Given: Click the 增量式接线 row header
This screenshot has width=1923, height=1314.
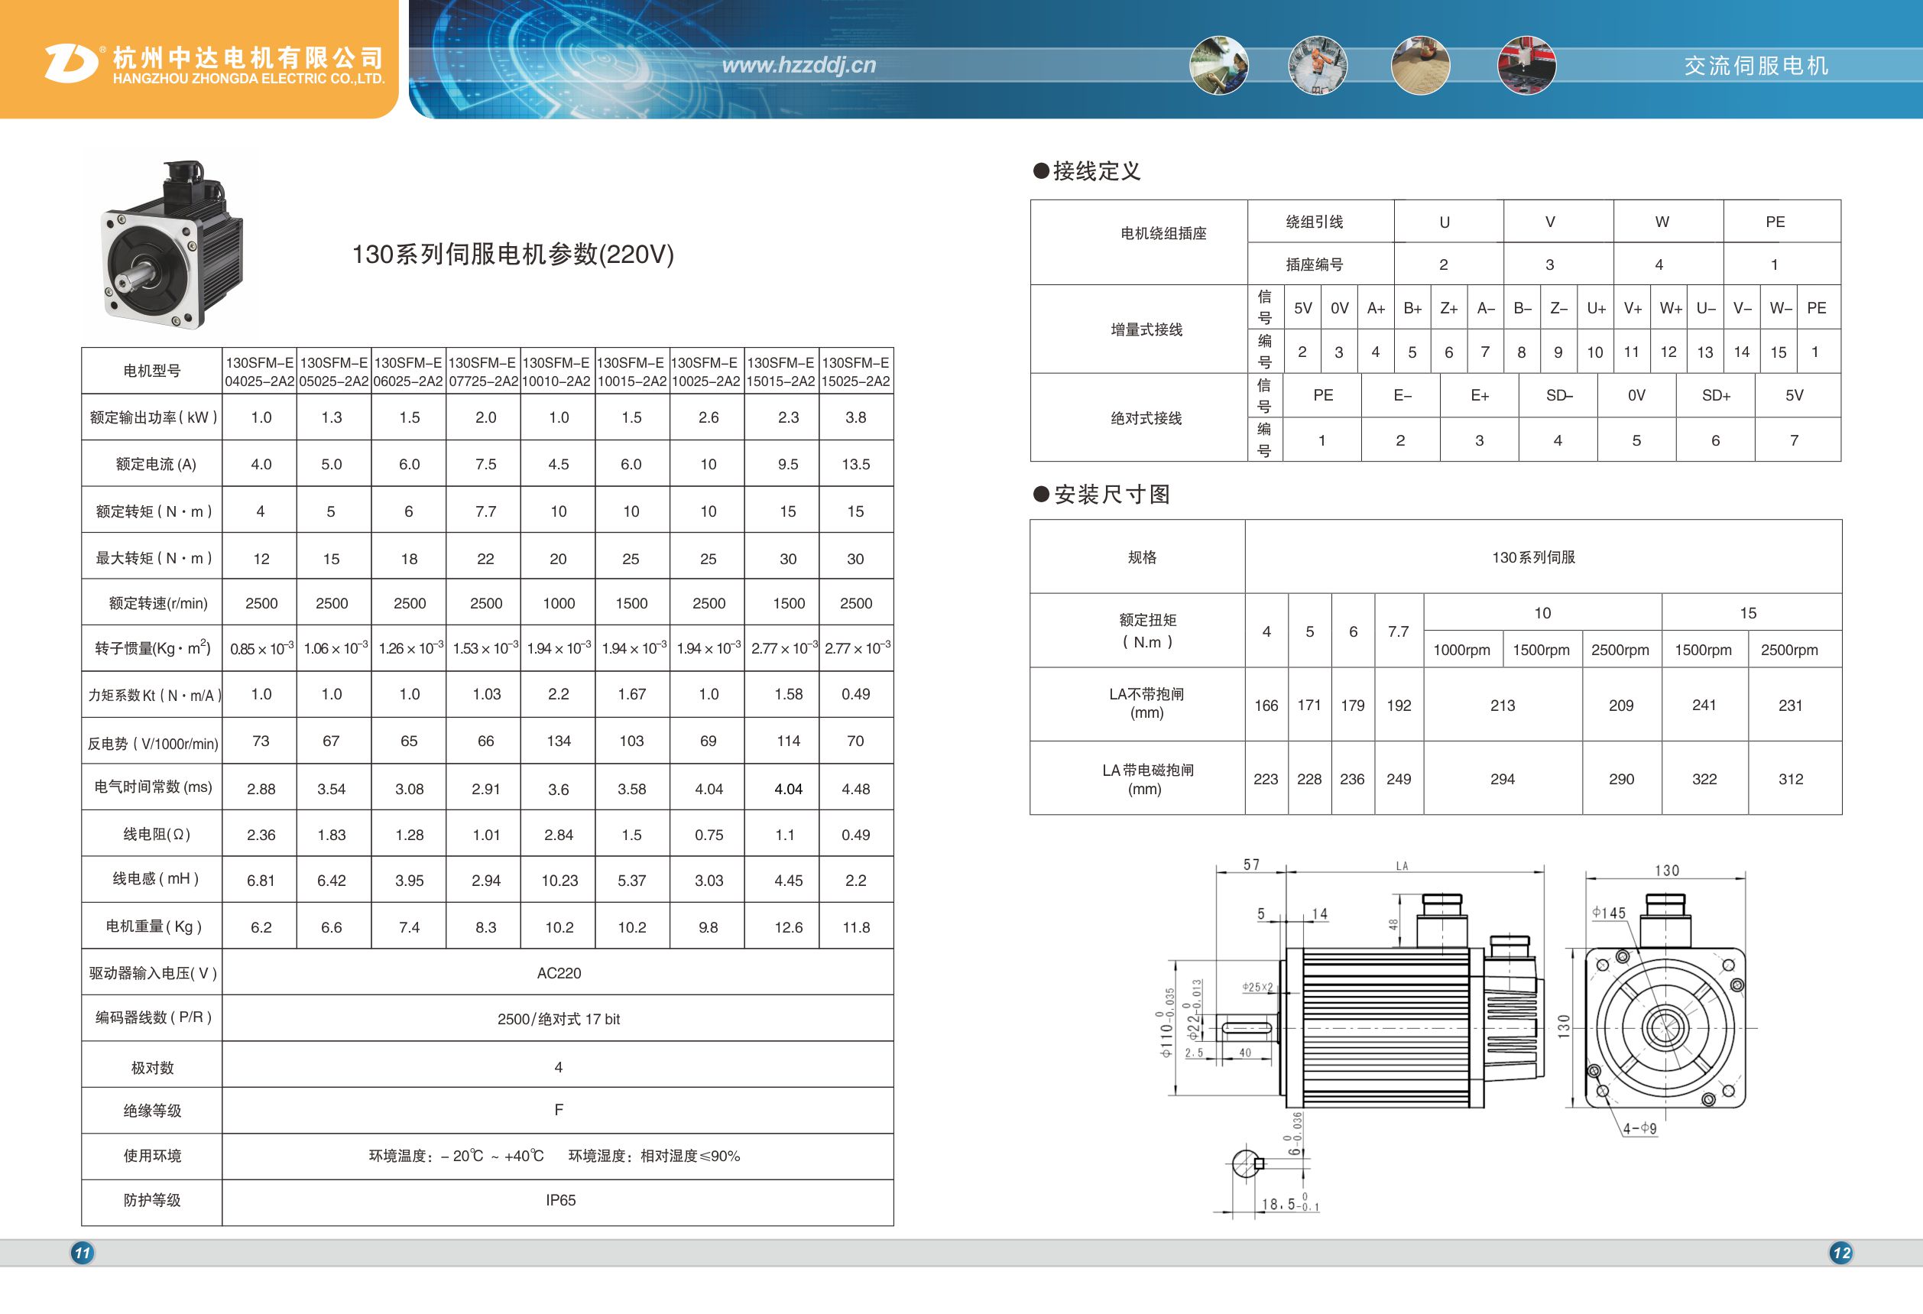Looking at the screenshot, I should click(1139, 329).
